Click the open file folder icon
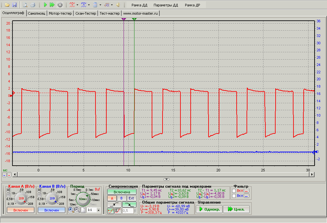This screenshot has width=327, height=223. tap(7, 5)
